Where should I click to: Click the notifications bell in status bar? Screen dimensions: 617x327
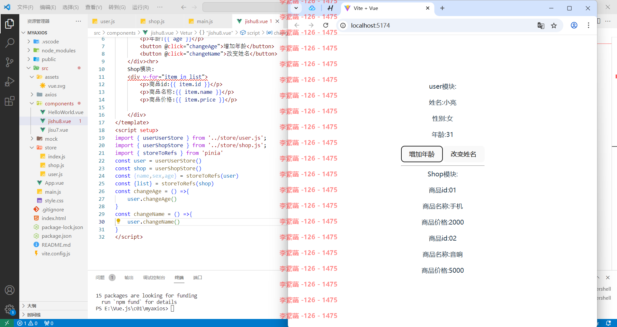pos(608,323)
